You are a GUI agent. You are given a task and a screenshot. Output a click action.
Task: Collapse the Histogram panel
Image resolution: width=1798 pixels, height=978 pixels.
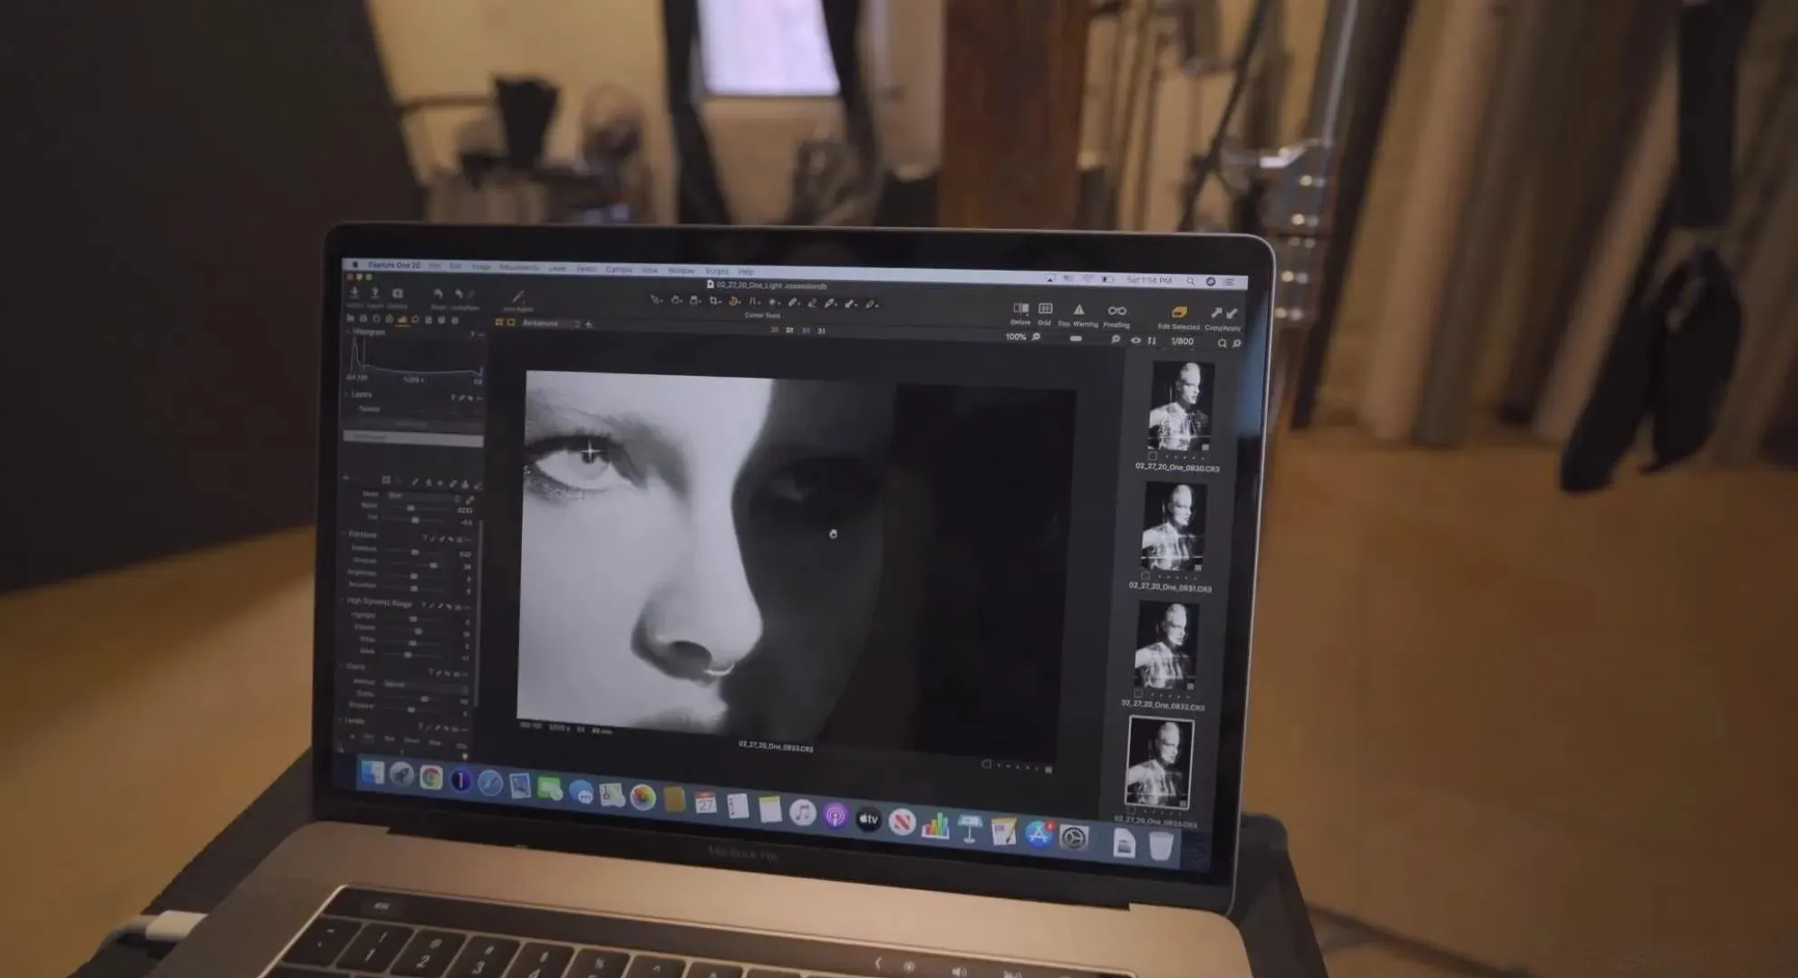pyautogui.click(x=347, y=332)
